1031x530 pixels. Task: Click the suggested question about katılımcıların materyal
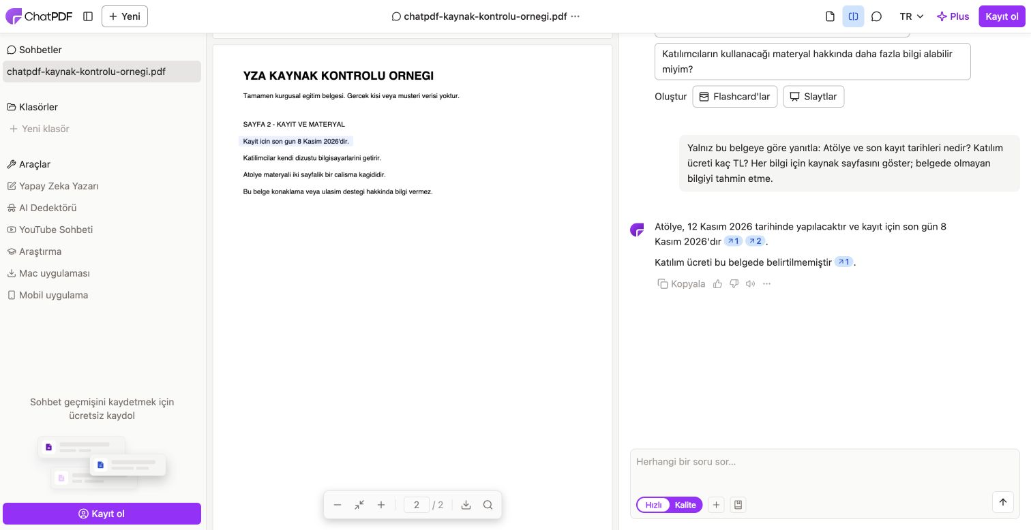812,61
